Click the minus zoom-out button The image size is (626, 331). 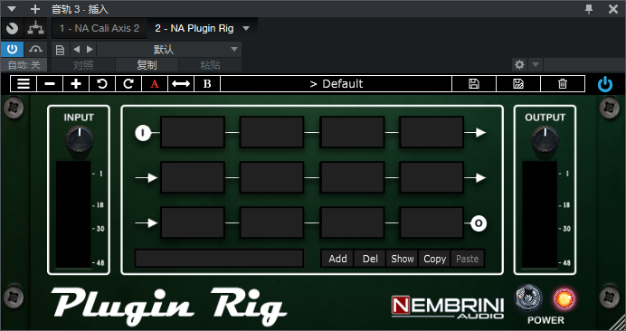[50, 84]
